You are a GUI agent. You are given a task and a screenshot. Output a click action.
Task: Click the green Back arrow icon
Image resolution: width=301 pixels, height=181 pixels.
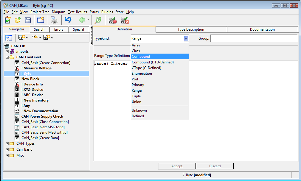click(82, 20)
